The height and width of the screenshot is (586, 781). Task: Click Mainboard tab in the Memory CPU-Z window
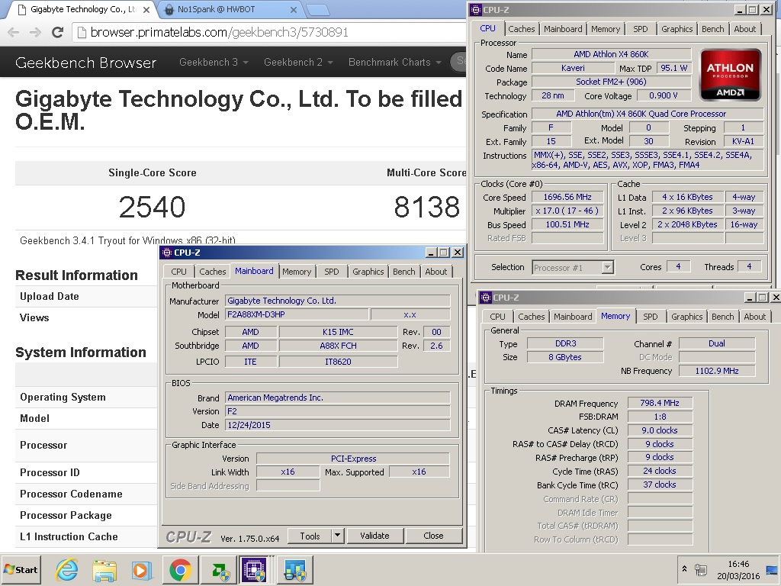coord(573,317)
